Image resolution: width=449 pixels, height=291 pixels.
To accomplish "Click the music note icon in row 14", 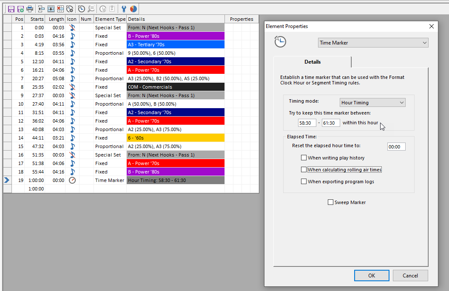I will coord(72,138).
